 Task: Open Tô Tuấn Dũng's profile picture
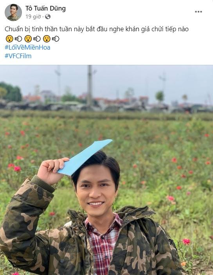pyautogui.click(x=13, y=12)
